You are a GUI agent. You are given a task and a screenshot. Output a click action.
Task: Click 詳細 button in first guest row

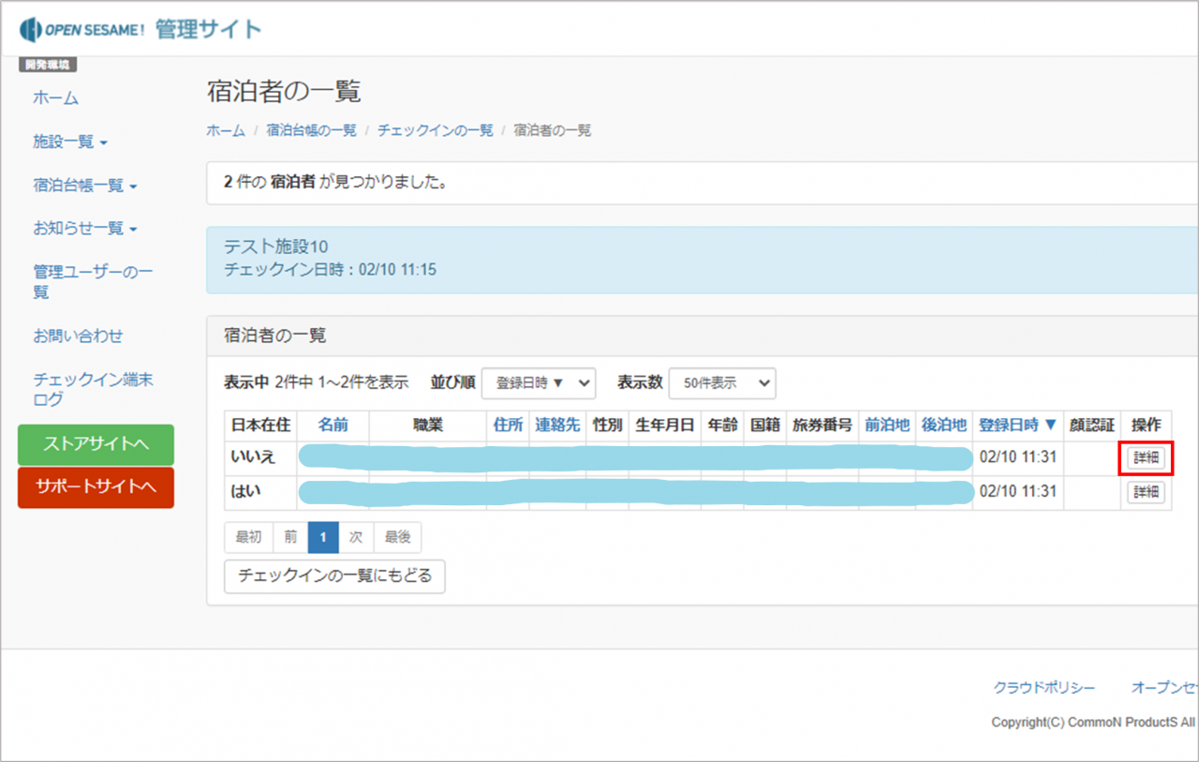point(1146,458)
